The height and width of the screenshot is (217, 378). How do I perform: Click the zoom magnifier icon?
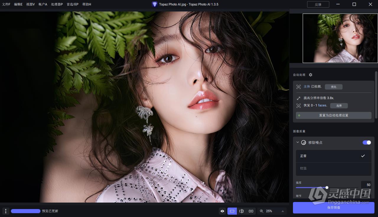point(262,211)
